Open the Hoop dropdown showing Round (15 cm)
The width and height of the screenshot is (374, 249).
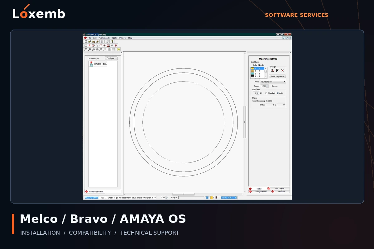click(273, 82)
